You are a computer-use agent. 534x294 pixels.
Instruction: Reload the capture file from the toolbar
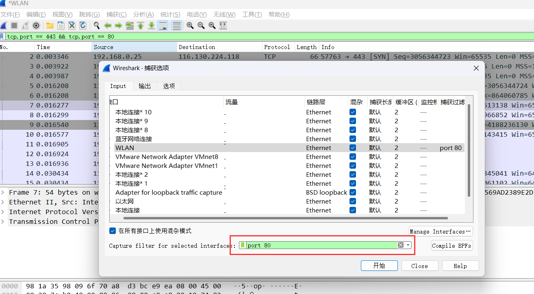click(x=83, y=26)
